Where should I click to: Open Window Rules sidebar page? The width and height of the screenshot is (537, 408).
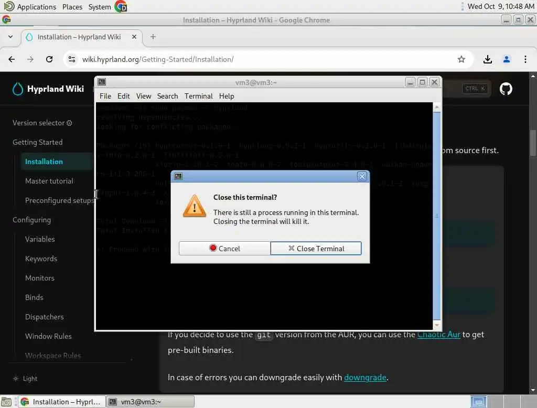pyautogui.click(x=48, y=336)
